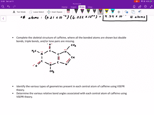Viewport: 154px width, 115px height.
Task: Switch to the Insert tab
Action: click(73, 7)
